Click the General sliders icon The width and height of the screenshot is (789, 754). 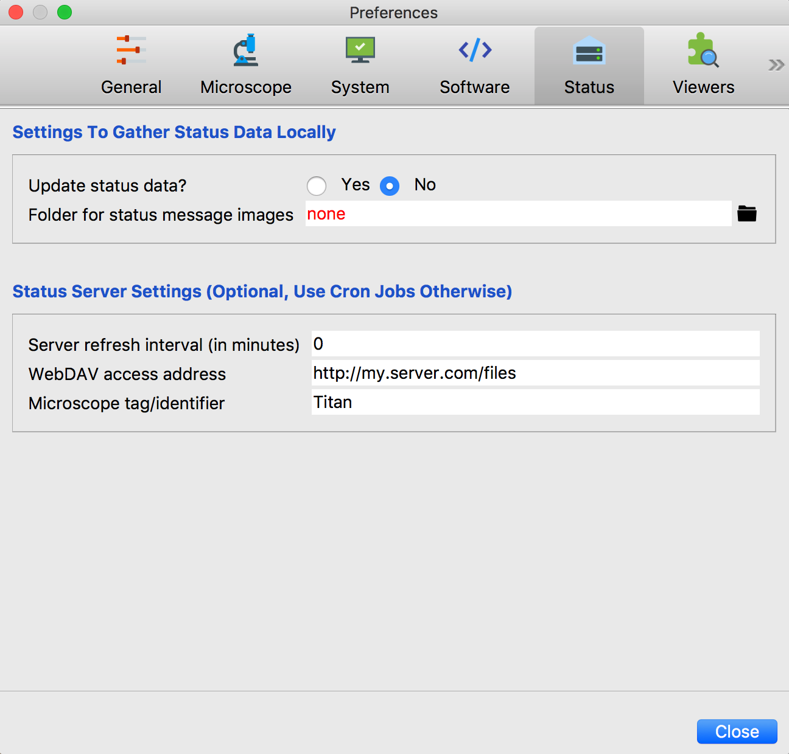[131, 50]
